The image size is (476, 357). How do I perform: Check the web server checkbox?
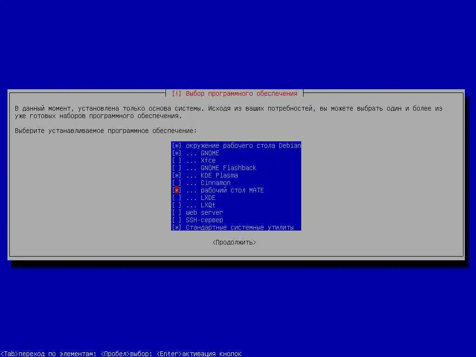pyautogui.click(x=176, y=212)
